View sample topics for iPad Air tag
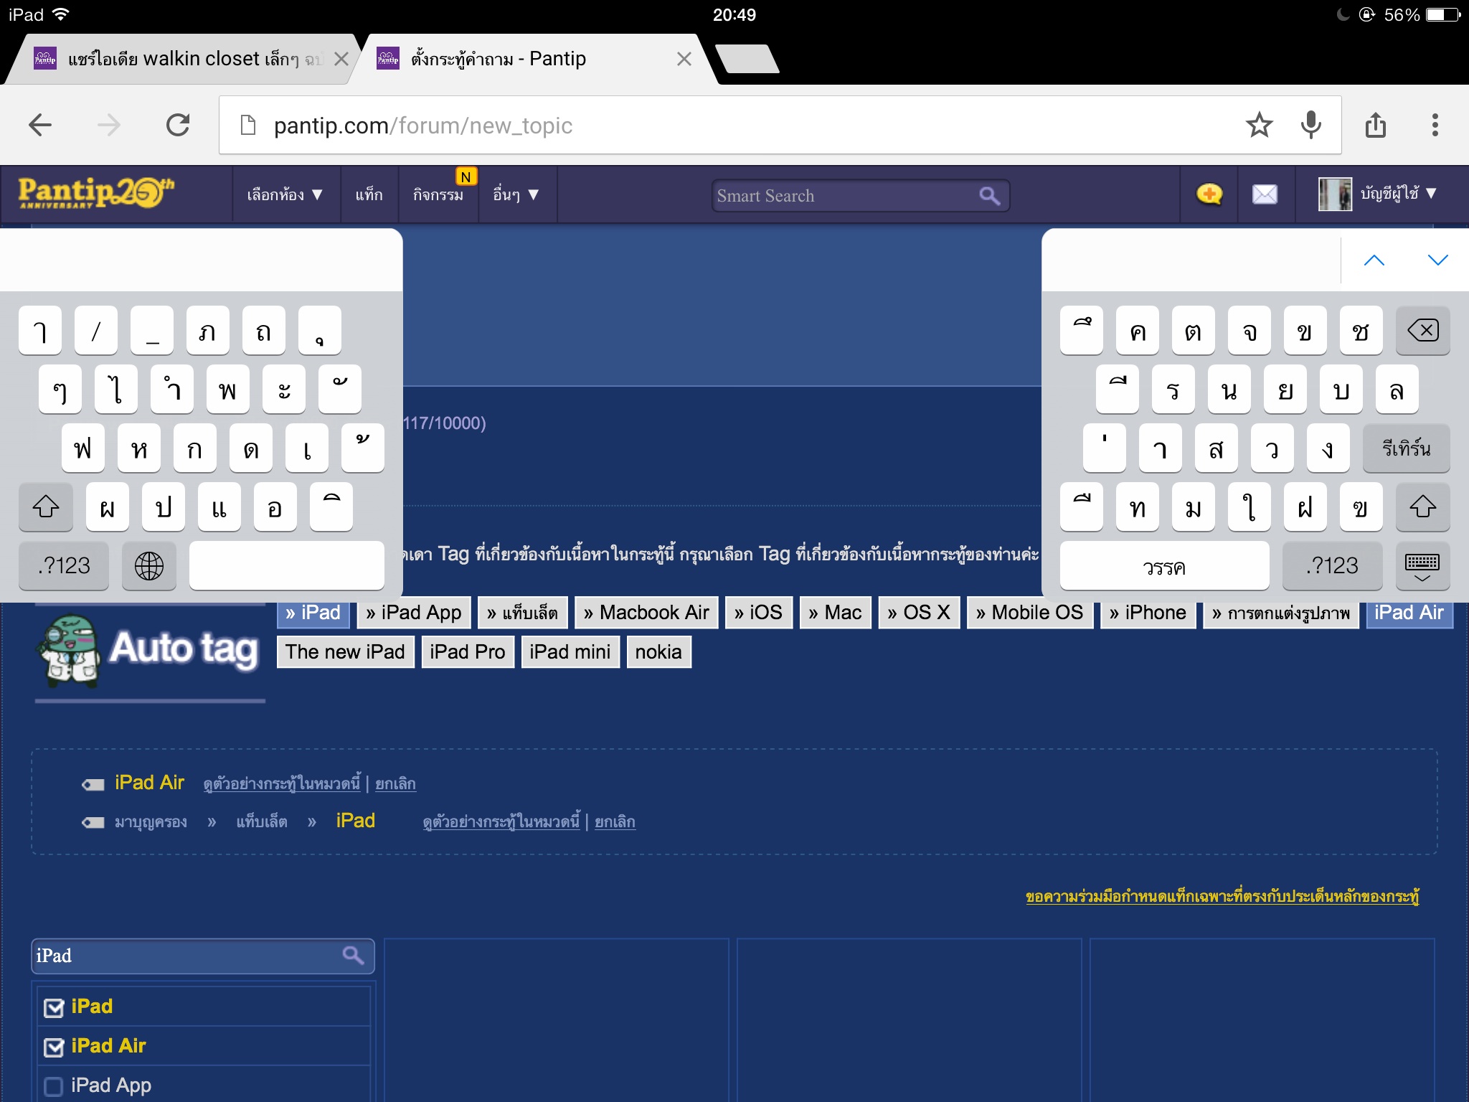 point(282,783)
